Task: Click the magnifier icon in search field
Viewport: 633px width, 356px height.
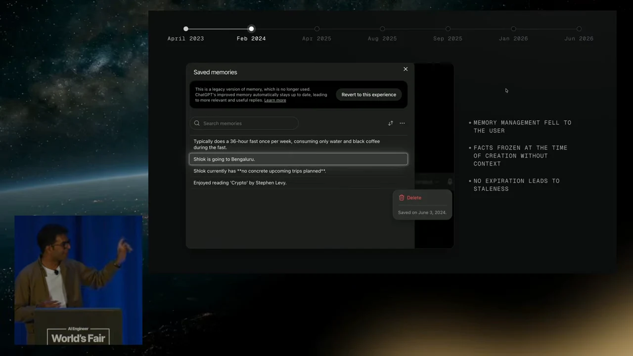Action: click(197, 123)
